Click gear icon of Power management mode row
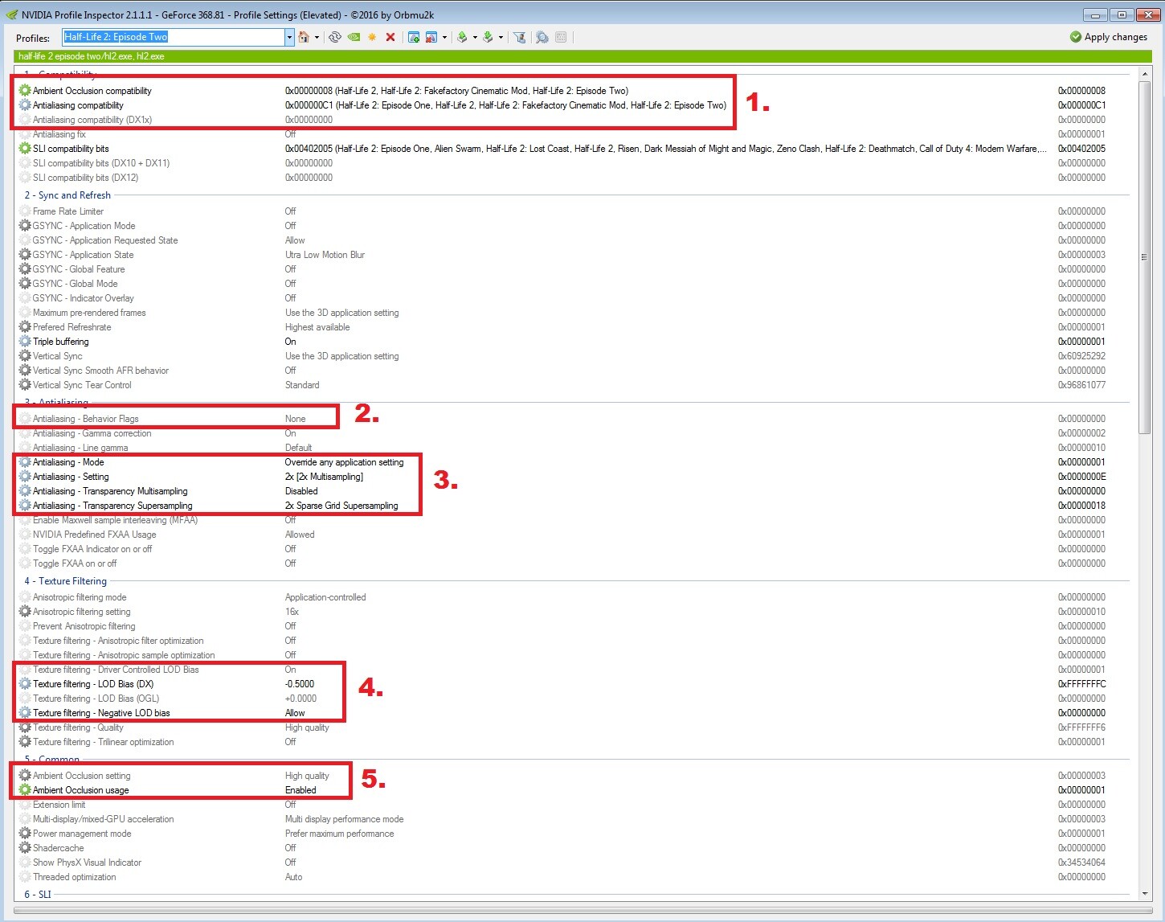This screenshot has height=922, width=1165. tap(25, 834)
